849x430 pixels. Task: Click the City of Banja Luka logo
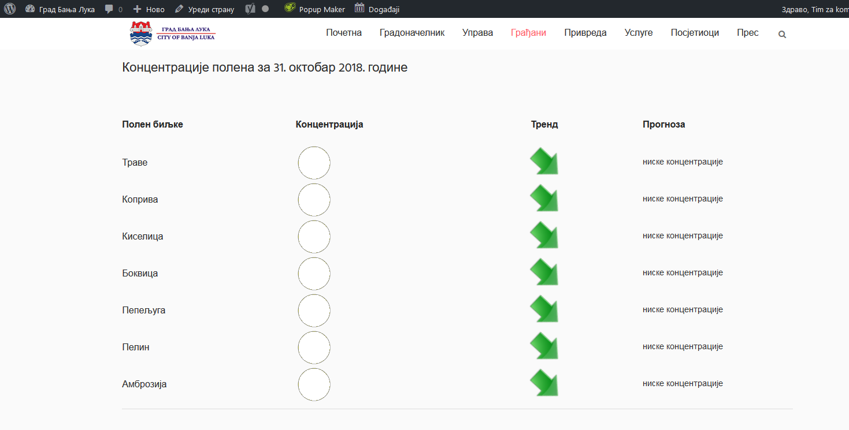click(172, 33)
